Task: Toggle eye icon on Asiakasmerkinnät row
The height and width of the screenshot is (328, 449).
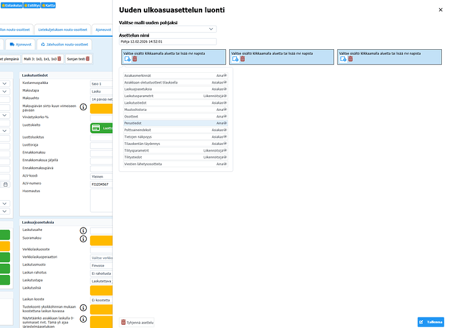Action: click(x=225, y=75)
